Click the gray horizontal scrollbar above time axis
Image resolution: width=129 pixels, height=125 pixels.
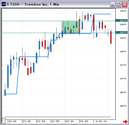click(58, 117)
